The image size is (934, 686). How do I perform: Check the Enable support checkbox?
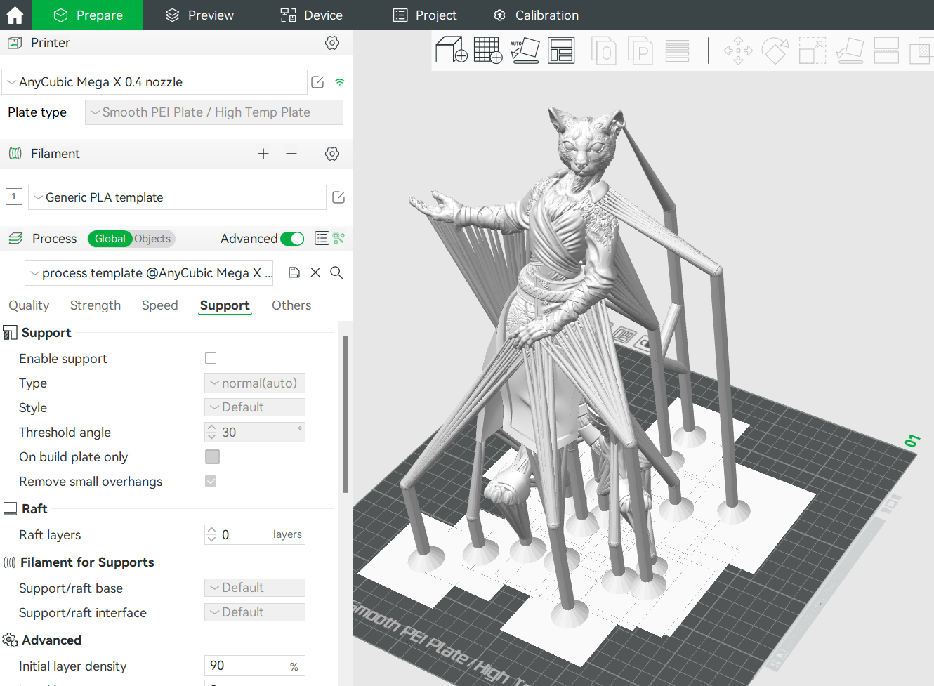click(x=211, y=358)
